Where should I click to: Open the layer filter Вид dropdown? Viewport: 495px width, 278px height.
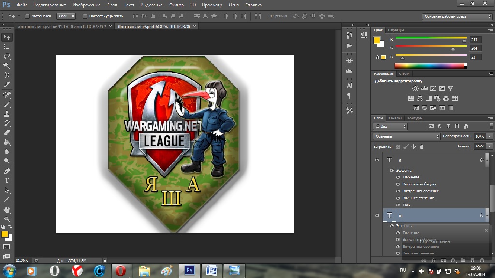[390, 126]
